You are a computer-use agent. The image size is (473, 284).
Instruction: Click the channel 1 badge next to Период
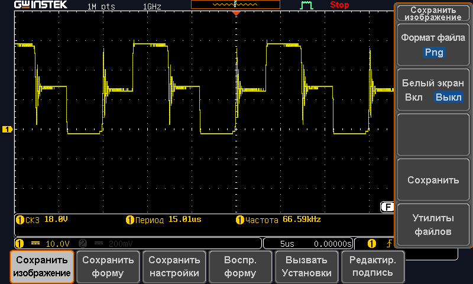[x=129, y=220]
